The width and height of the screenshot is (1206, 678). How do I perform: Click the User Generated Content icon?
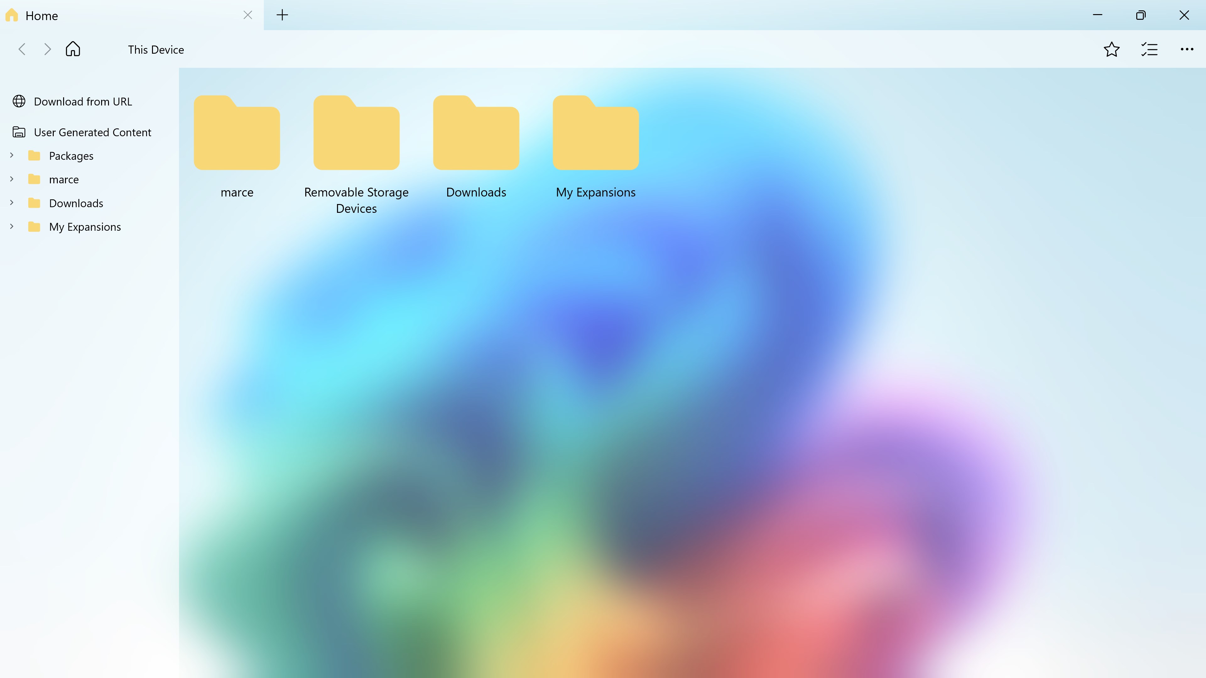pyautogui.click(x=19, y=132)
